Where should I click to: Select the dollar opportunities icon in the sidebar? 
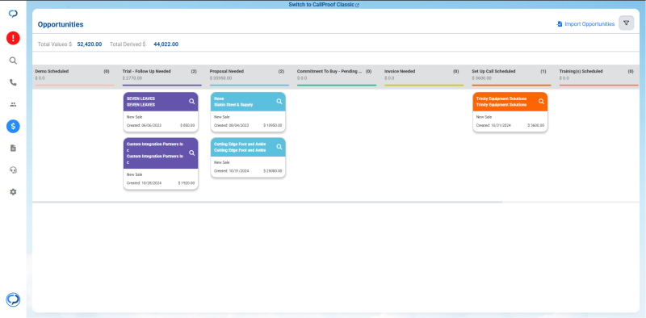13,127
